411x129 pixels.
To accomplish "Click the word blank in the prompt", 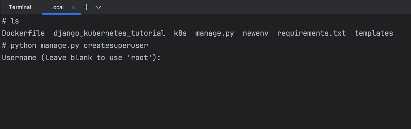I will coord(81,58).
